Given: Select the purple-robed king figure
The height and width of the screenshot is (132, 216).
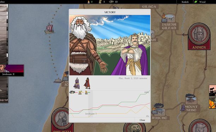Looking at the screenshot, I should (77, 83).
